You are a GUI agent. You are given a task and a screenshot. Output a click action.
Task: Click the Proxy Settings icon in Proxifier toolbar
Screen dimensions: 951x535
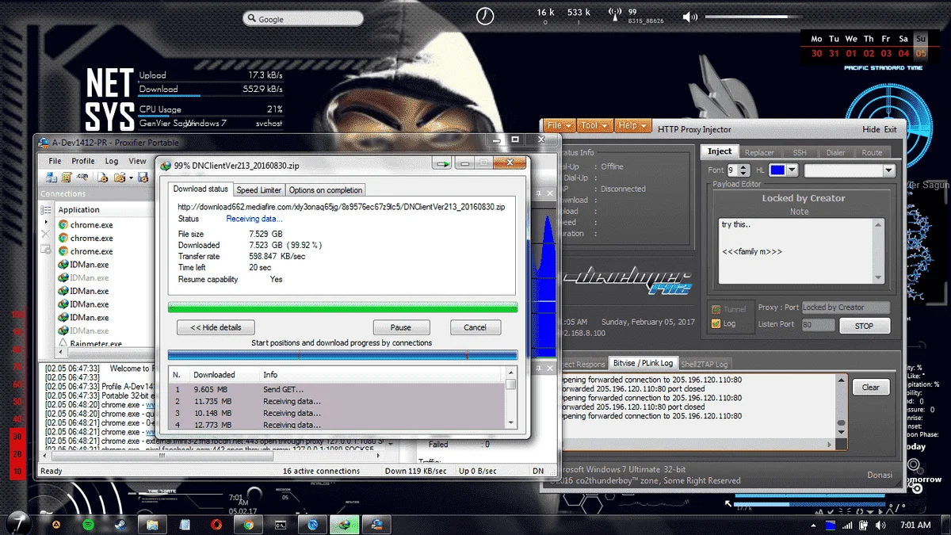(52, 178)
